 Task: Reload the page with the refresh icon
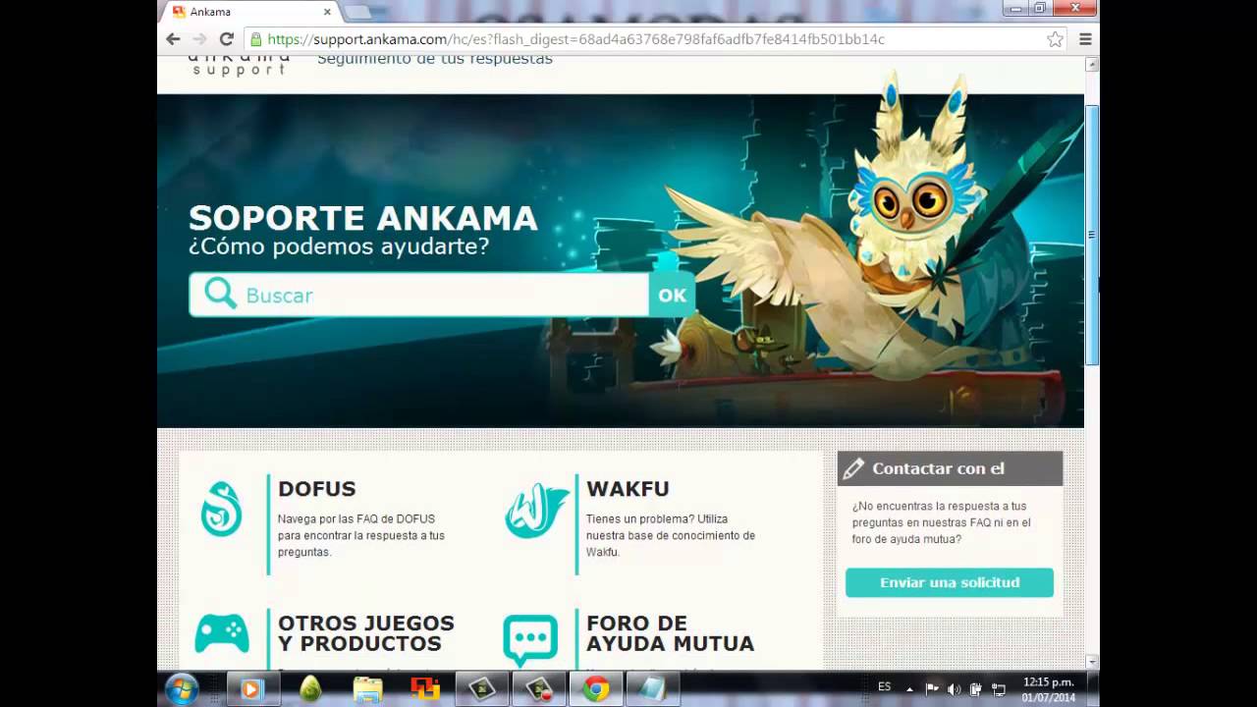tap(226, 39)
